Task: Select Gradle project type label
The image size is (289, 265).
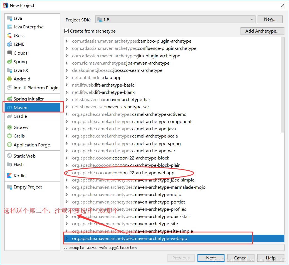Action: [20, 116]
